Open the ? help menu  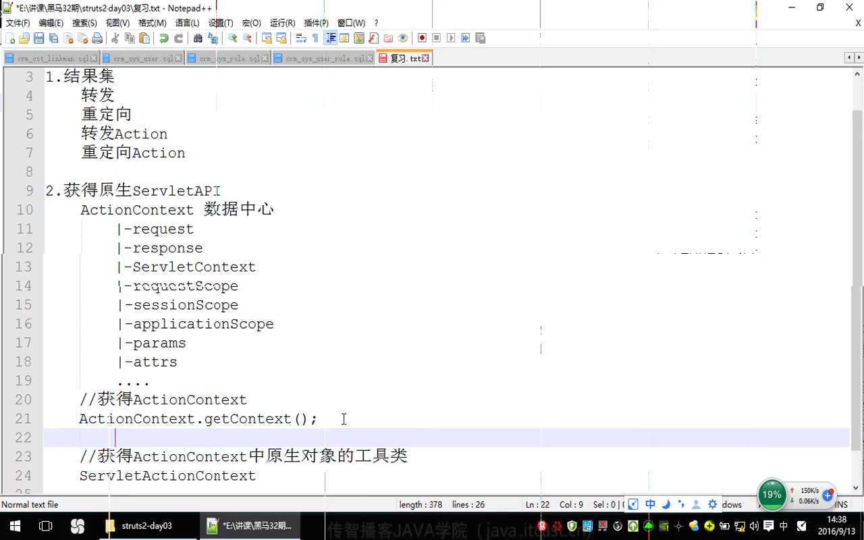377,23
